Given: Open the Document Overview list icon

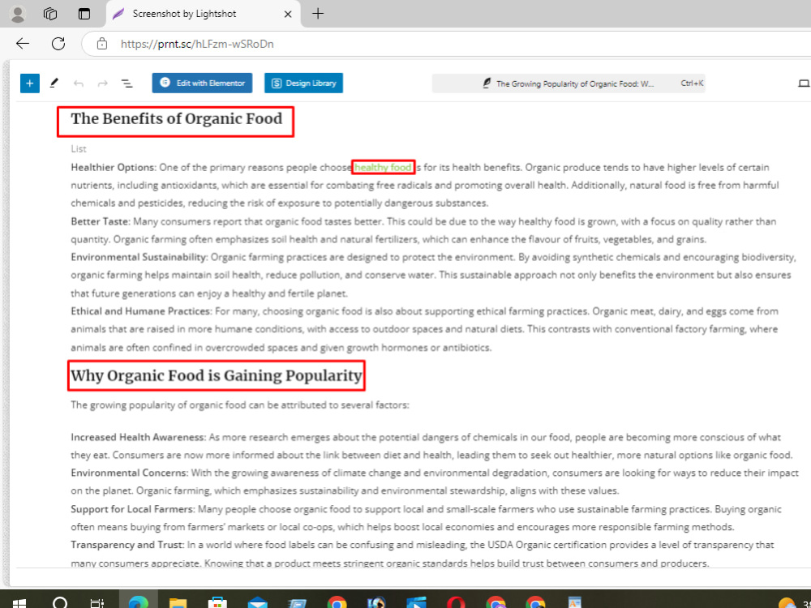Looking at the screenshot, I should (x=127, y=83).
